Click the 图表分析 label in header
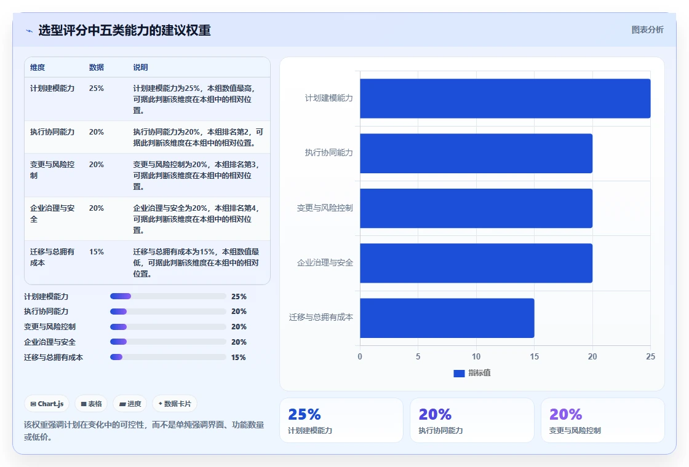This screenshot has height=467, width=689. (x=647, y=30)
